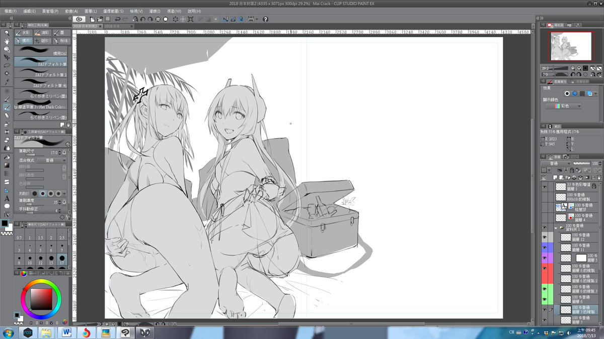Hide the 資料夾 1 folder layer

(x=544, y=228)
